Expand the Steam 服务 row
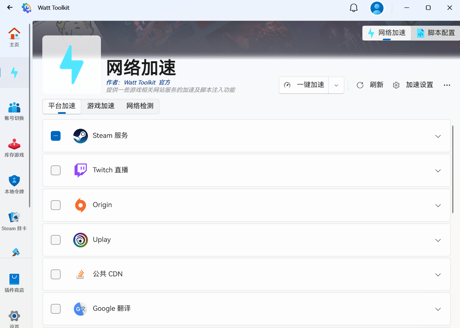 coord(438,136)
